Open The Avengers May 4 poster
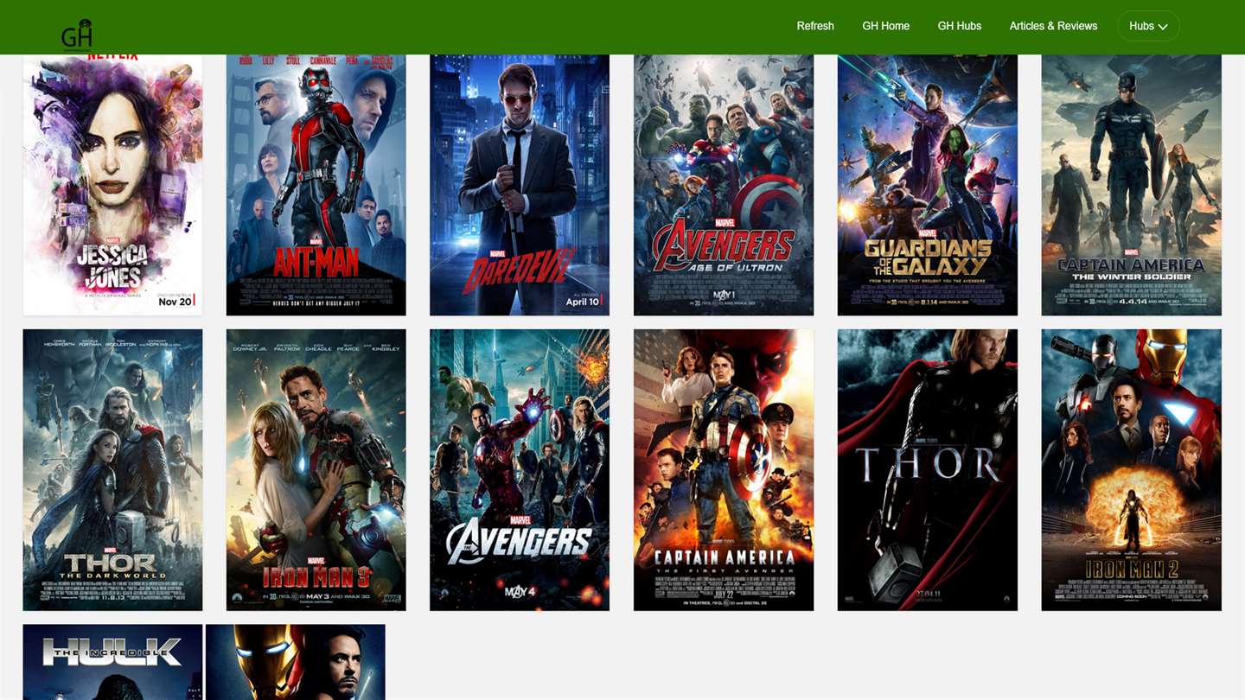The width and height of the screenshot is (1245, 700). [520, 470]
